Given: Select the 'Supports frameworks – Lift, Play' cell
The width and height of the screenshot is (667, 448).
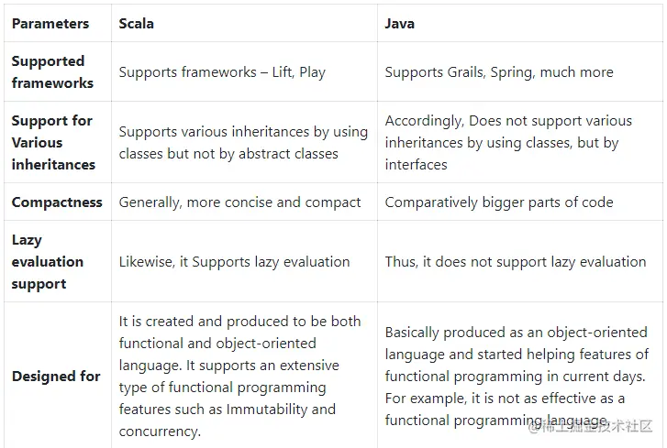Looking at the screenshot, I should coord(222,71).
